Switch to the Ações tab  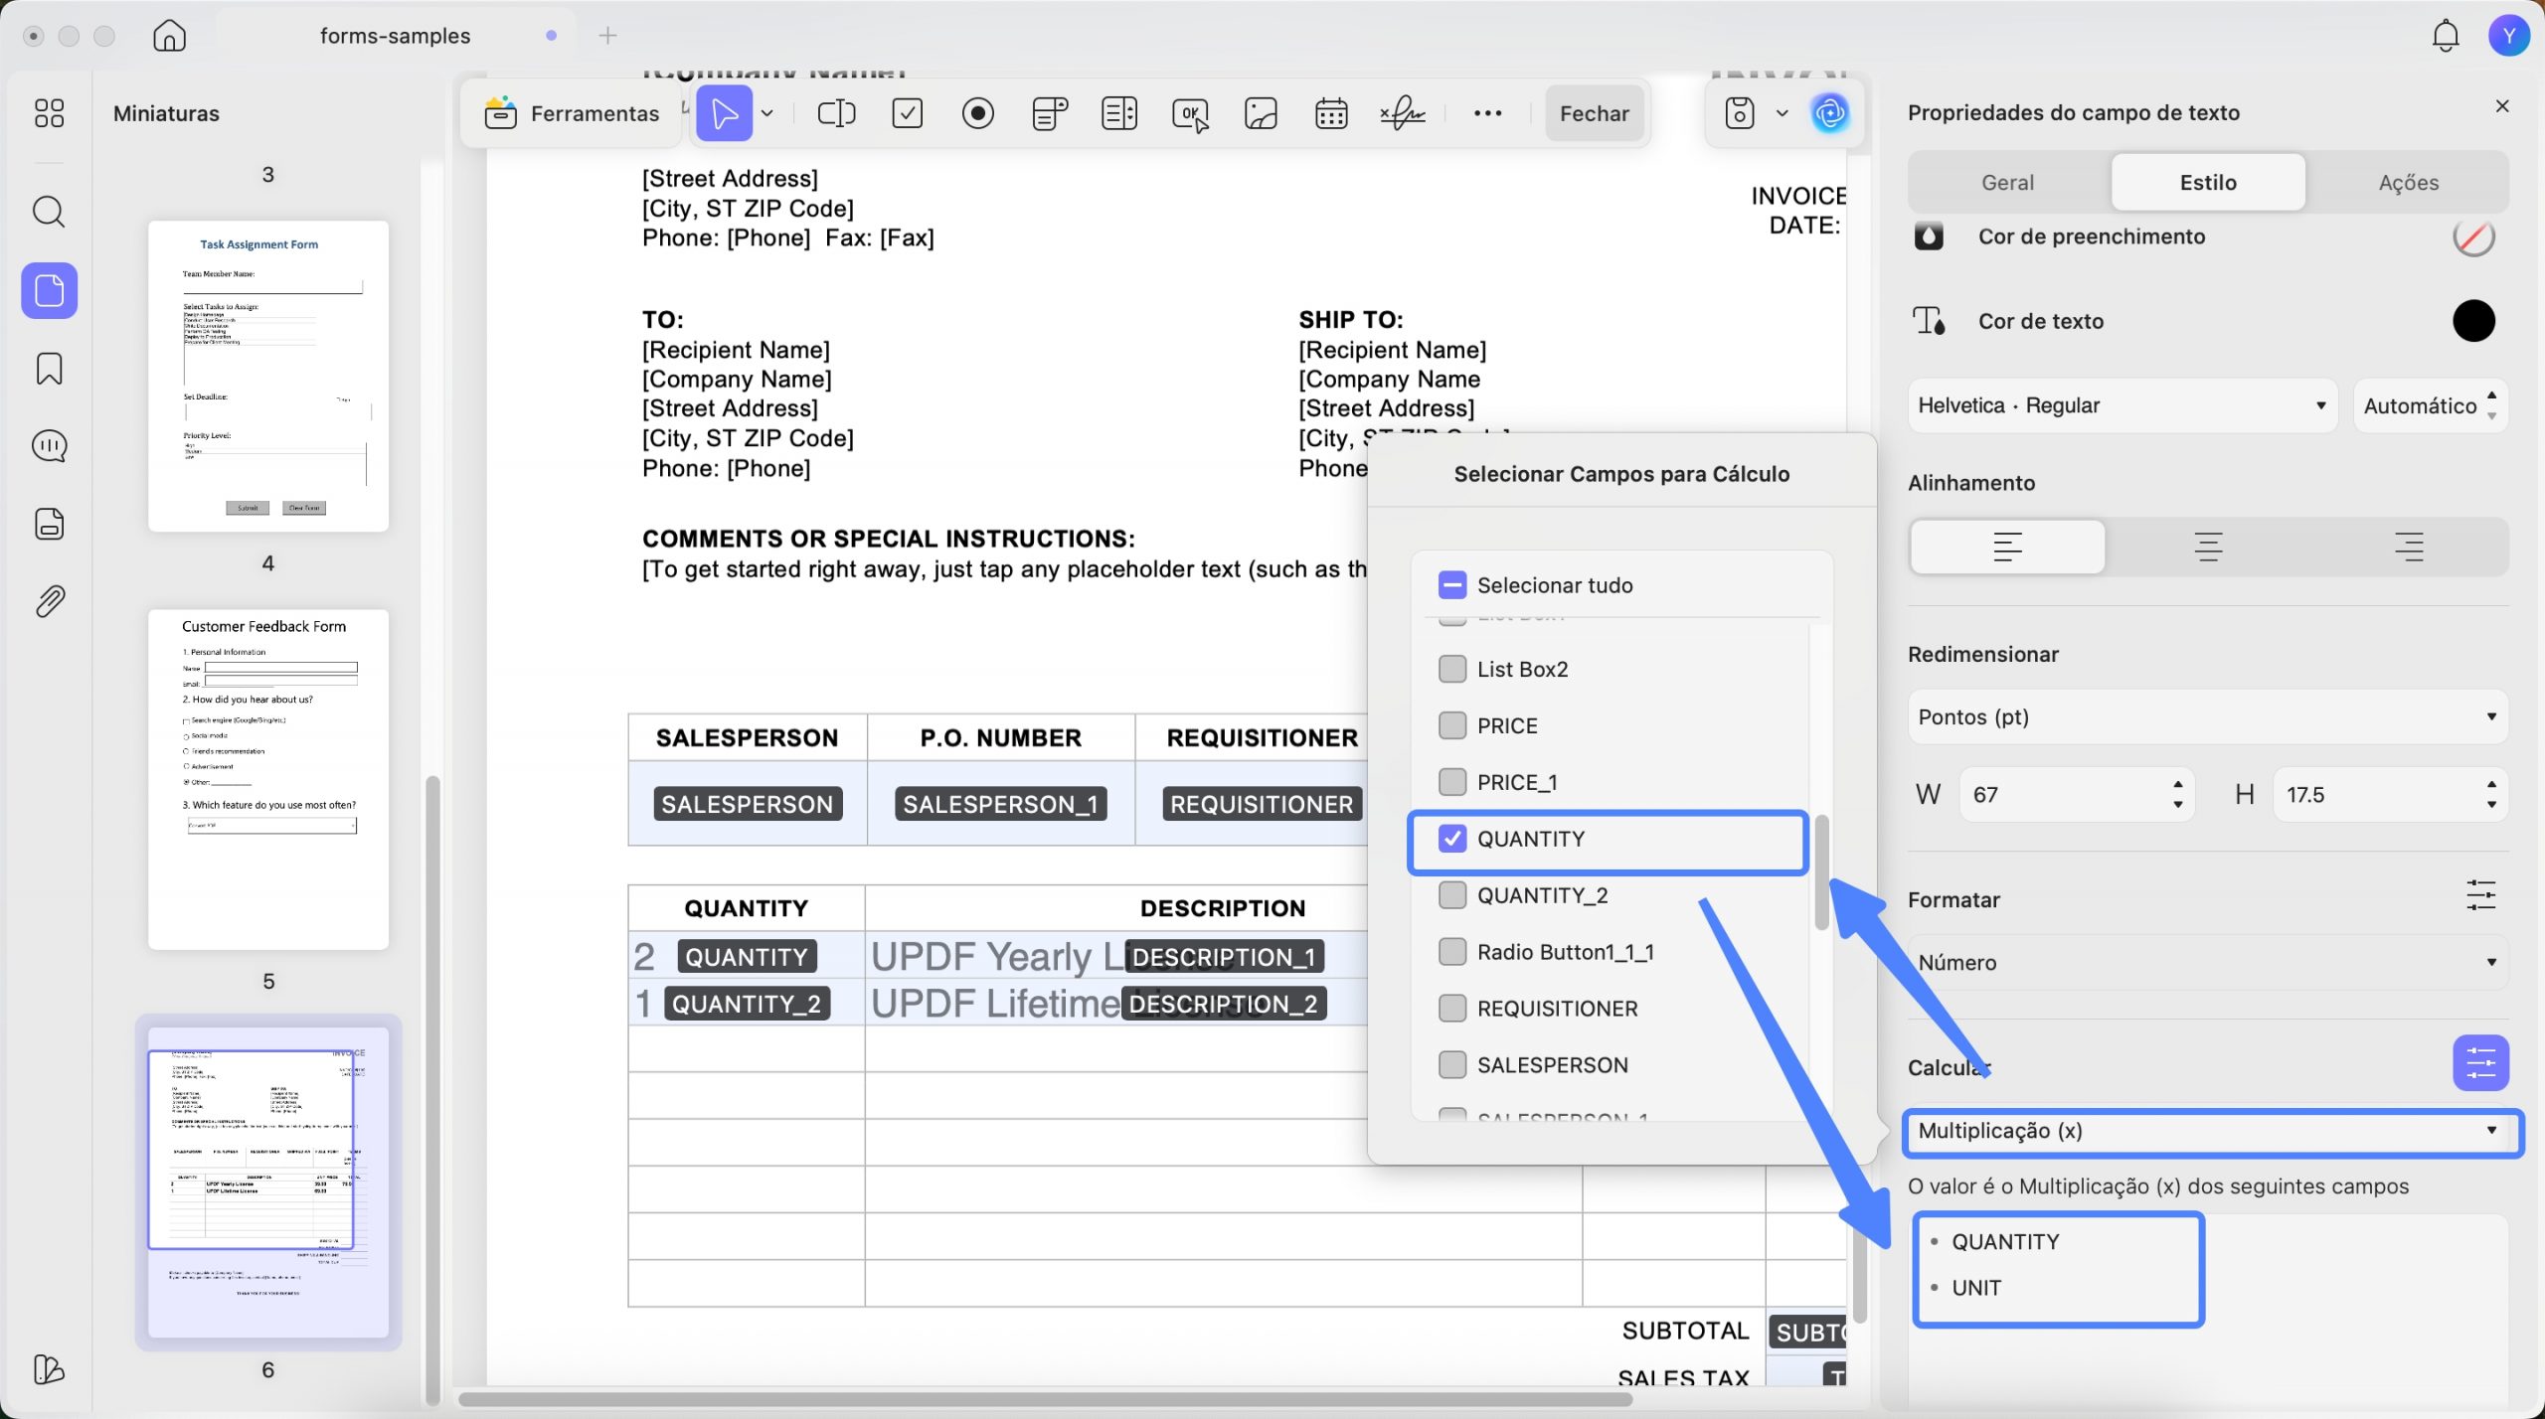coord(2408,182)
